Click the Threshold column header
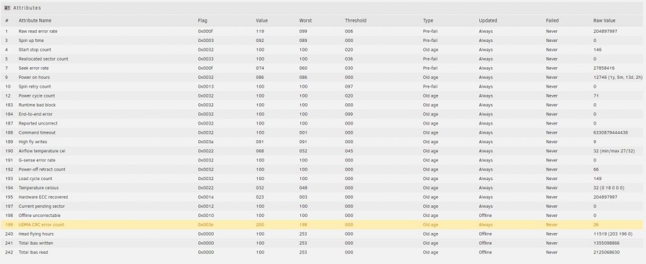Viewport: 646px width, 264px height. (355, 21)
